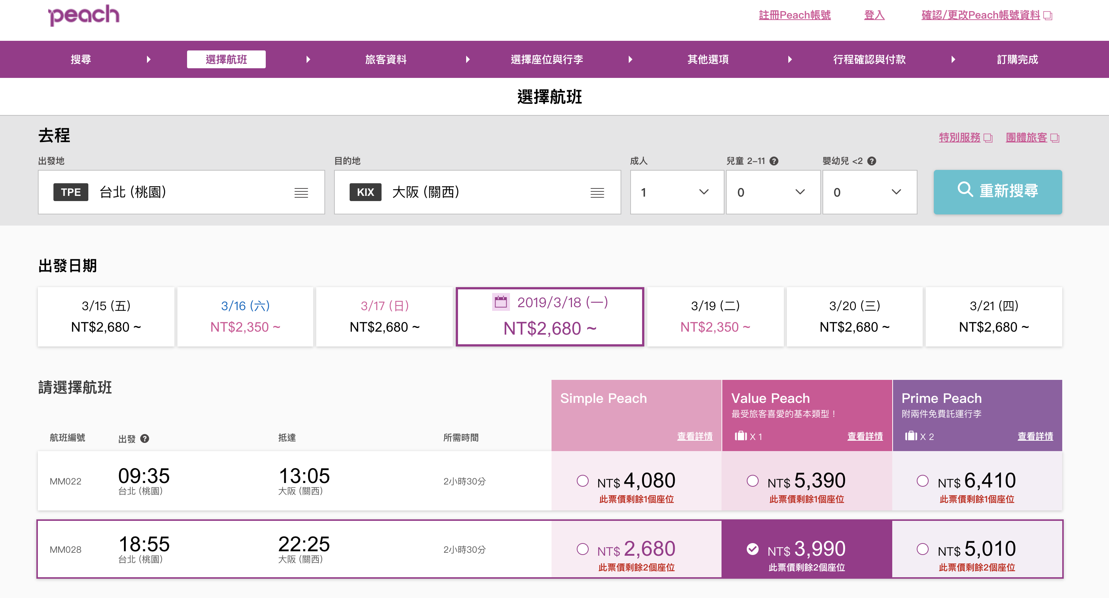Go to the 搜尋 step
1109x598 pixels.
click(x=81, y=59)
